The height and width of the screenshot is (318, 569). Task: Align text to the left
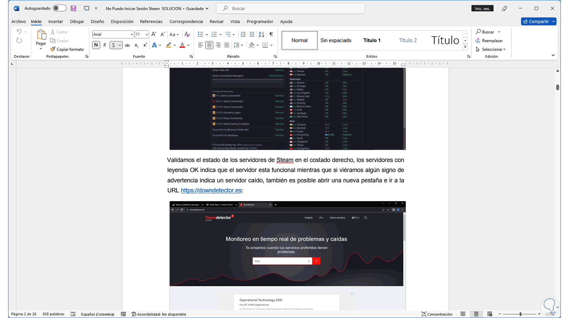click(200, 45)
